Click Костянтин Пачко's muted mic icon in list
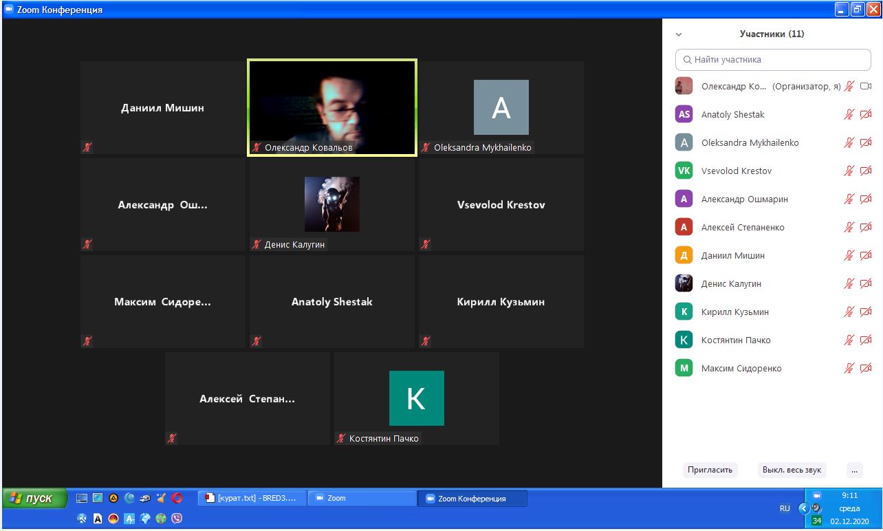Screen dimensions: 883x531 849,340
